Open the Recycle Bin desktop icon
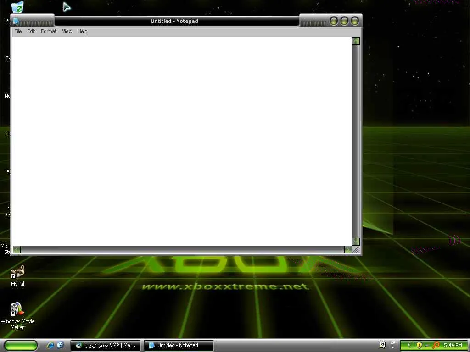The image size is (470, 352). 18,7
